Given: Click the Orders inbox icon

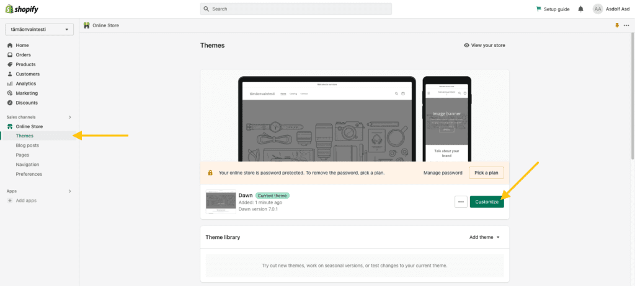Looking at the screenshot, I should point(10,55).
